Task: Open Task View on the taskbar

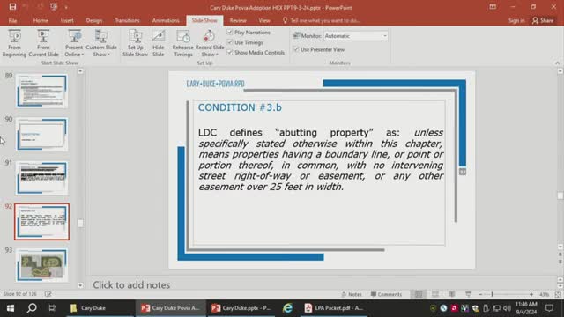Action: [x=53, y=308]
